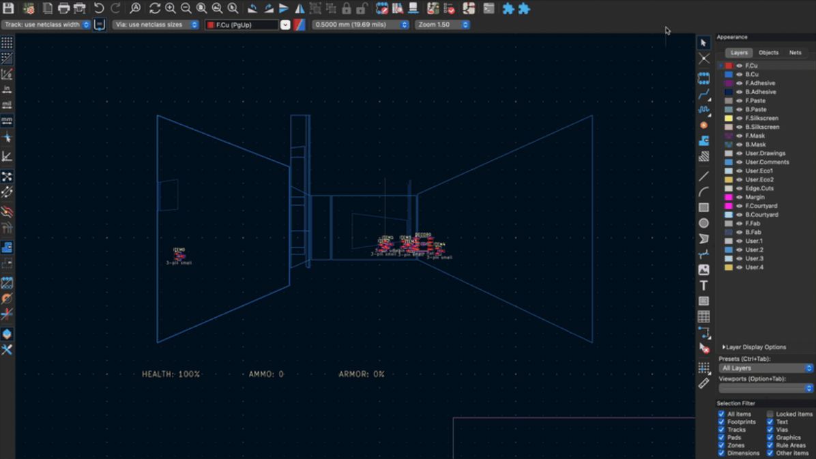The height and width of the screenshot is (459, 816).
Task: Open the All Layers presets dropdown
Action: (764, 367)
